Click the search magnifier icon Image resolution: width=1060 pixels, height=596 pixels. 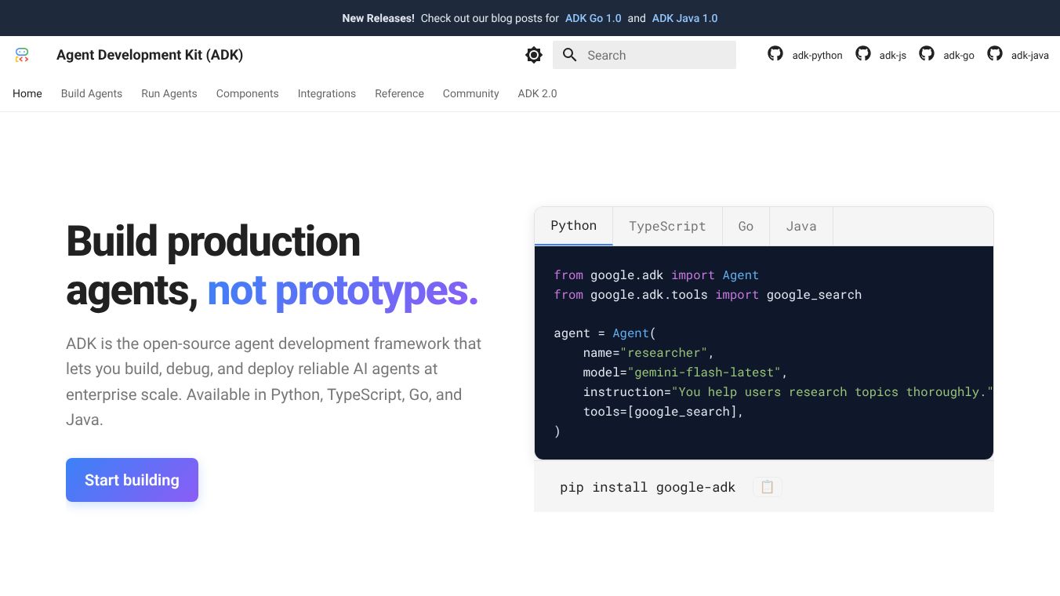[570, 55]
